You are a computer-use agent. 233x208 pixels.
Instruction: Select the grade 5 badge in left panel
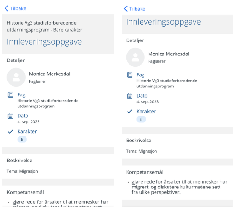pos(22,140)
